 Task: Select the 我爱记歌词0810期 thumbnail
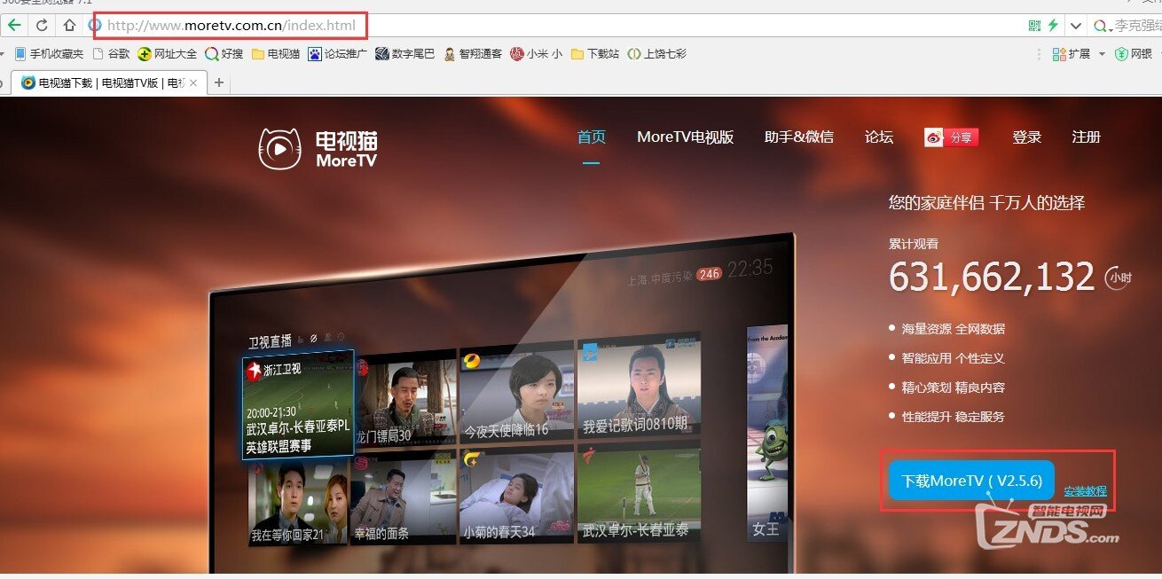640,385
